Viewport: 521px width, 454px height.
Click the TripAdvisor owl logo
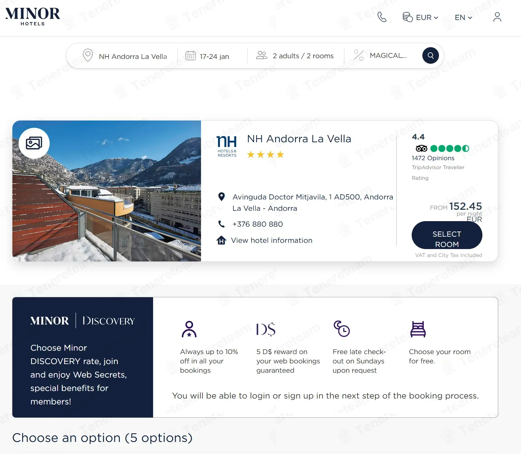tap(421, 148)
